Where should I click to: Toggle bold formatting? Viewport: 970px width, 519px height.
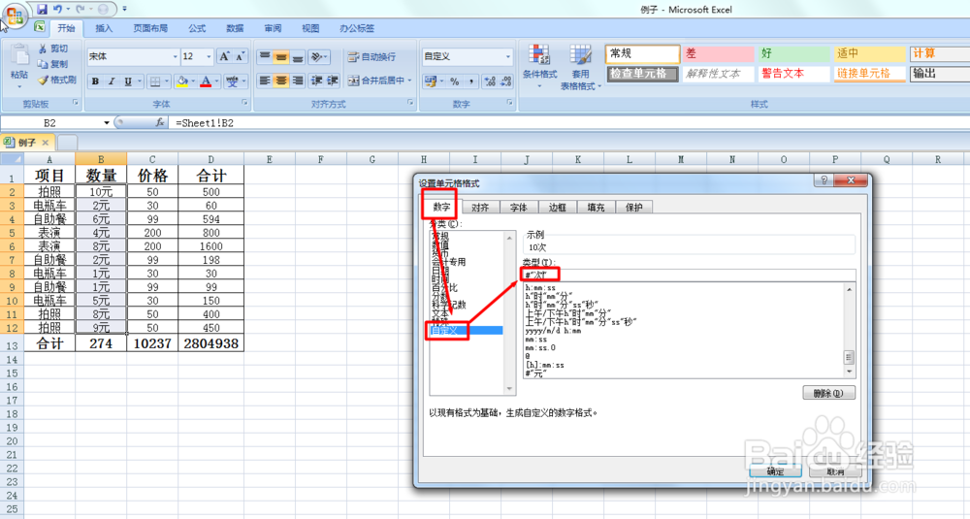tap(95, 81)
